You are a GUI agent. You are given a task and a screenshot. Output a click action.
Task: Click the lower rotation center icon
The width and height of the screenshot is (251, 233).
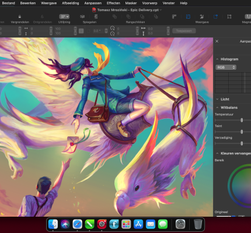(112, 34)
